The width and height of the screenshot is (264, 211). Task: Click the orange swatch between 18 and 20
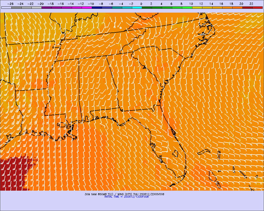pyautogui.click(x=237, y=7)
